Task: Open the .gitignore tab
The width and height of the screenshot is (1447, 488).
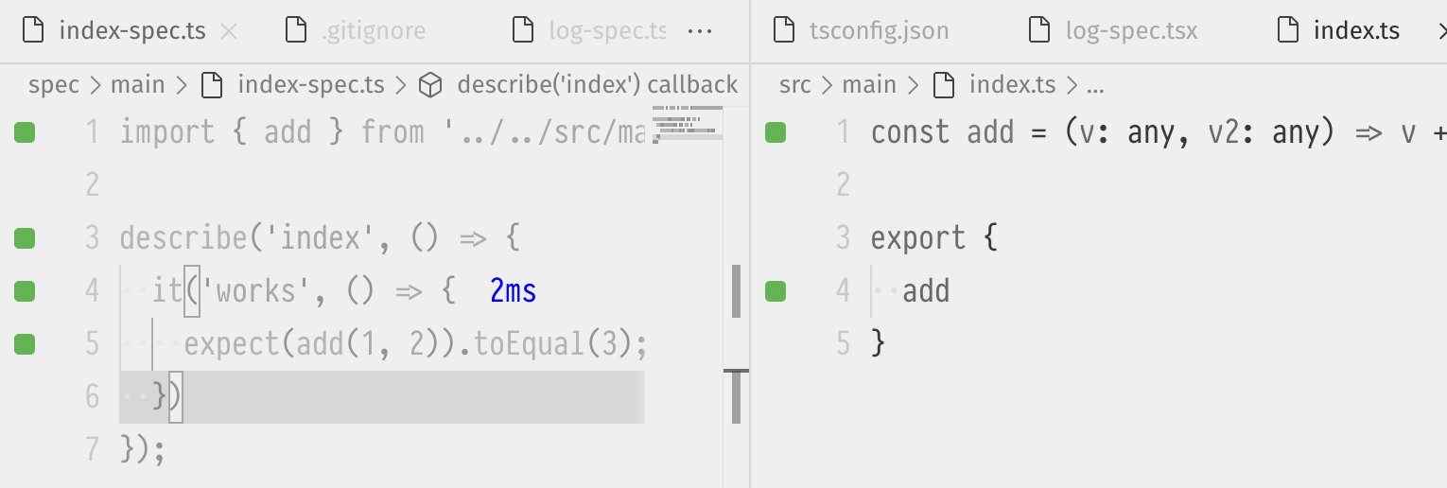Action: (x=356, y=31)
